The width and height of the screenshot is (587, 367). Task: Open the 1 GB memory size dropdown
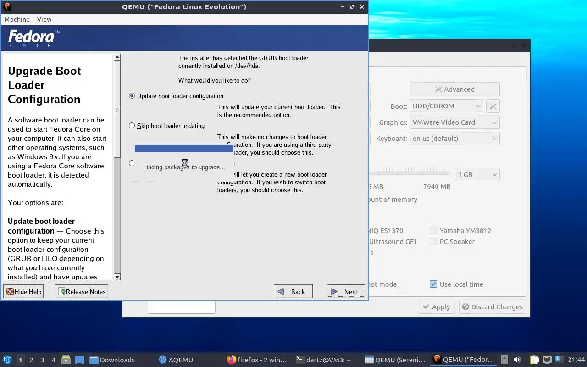477,175
